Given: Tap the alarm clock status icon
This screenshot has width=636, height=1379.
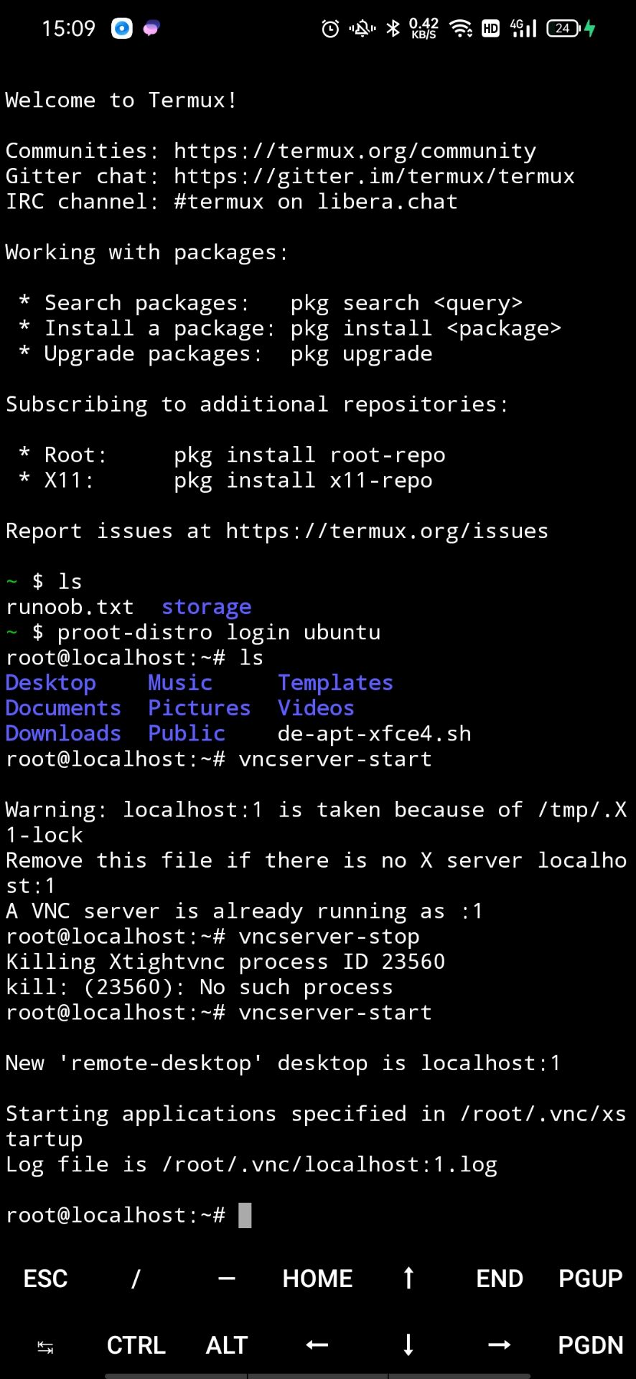Looking at the screenshot, I should pyautogui.click(x=330, y=29).
